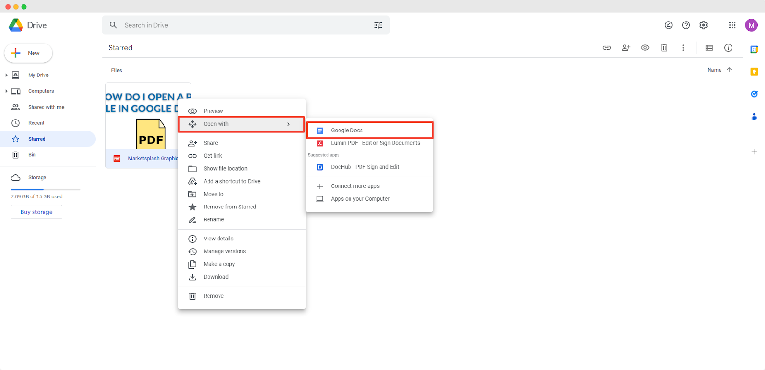This screenshot has width=765, height=370.
Task: Click the Buy storage button
Action: (x=36, y=212)
